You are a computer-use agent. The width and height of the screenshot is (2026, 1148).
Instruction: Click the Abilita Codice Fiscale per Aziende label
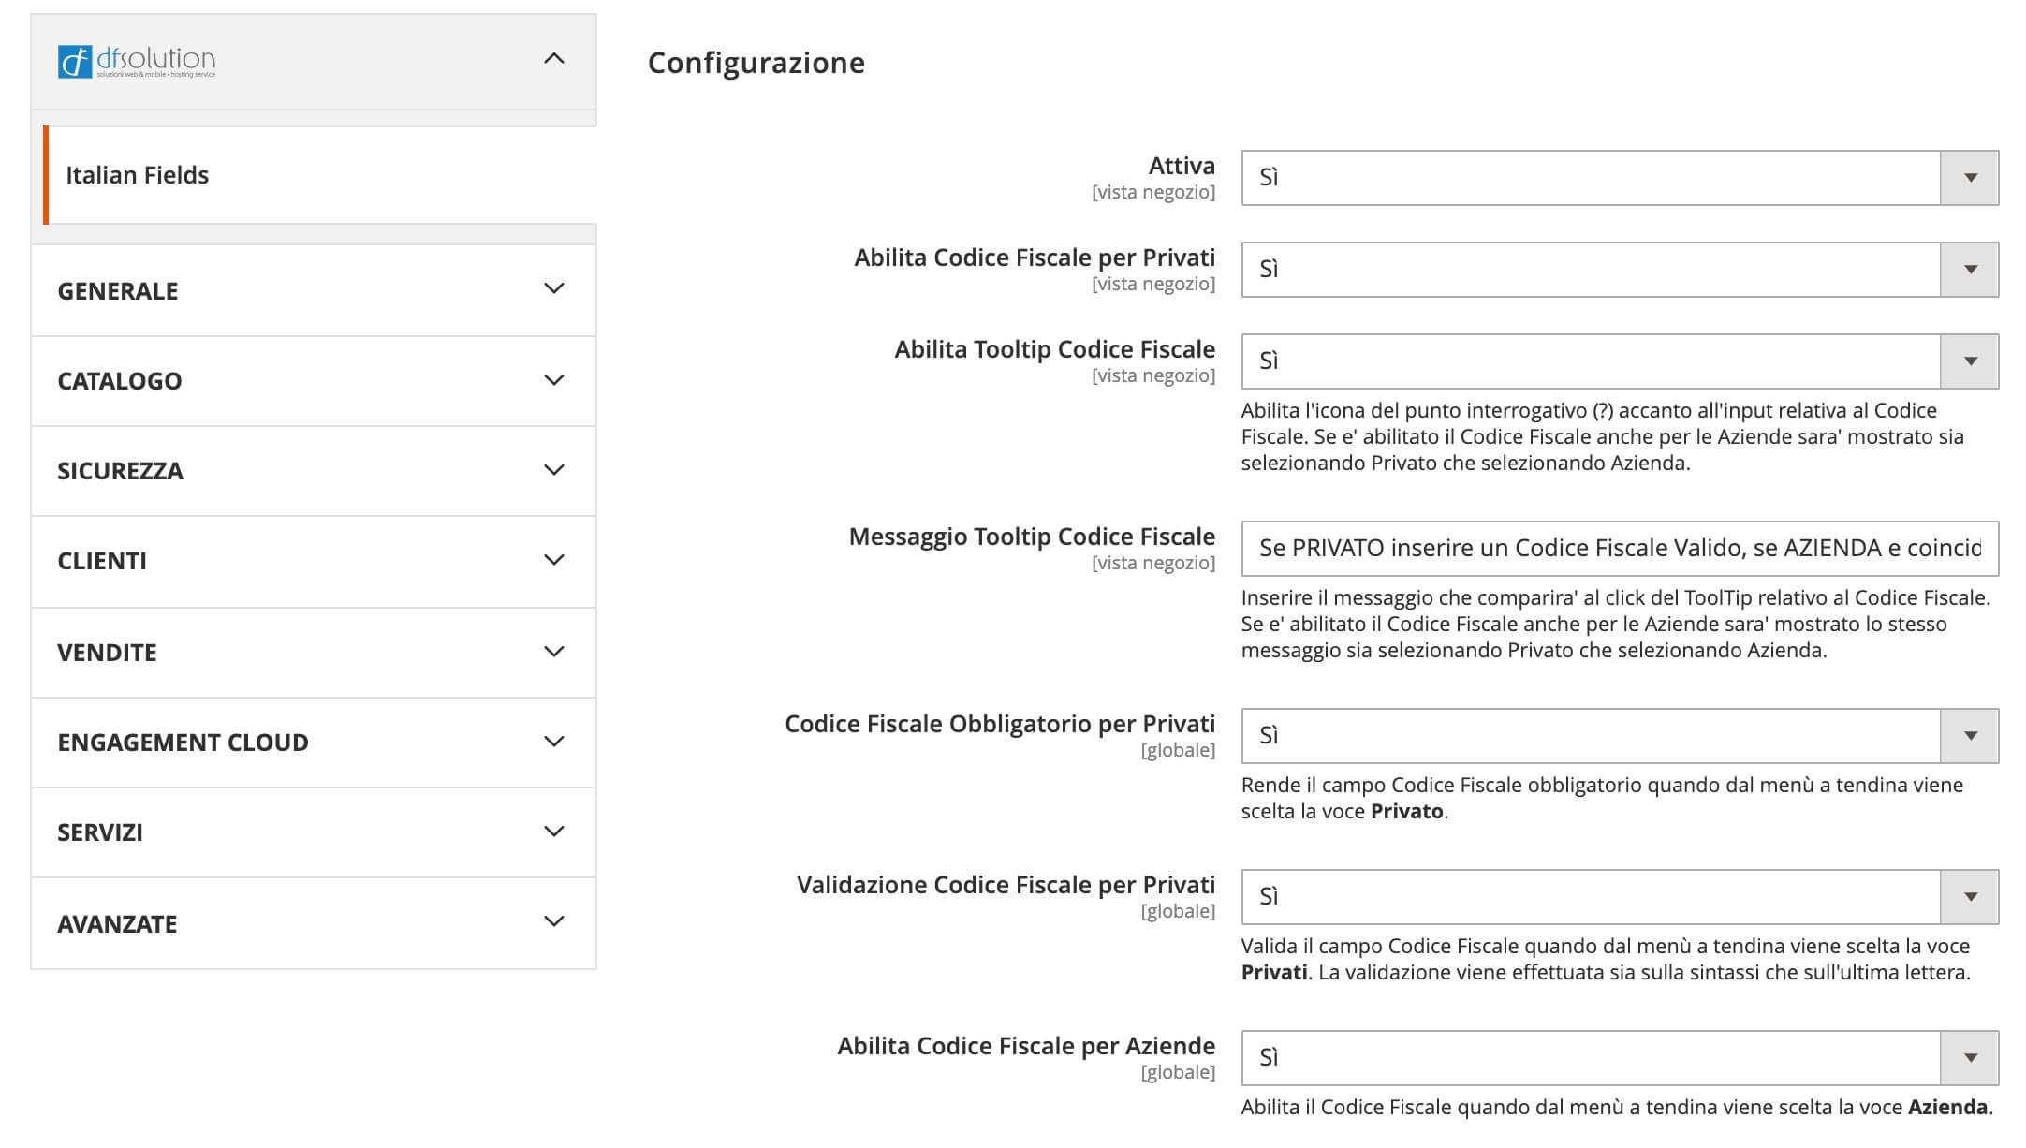(x=1026, y=1046)
